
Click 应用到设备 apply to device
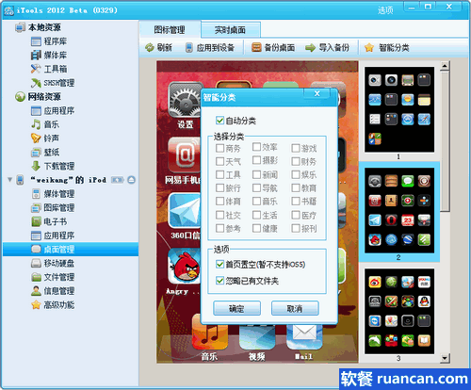point(210,48)
